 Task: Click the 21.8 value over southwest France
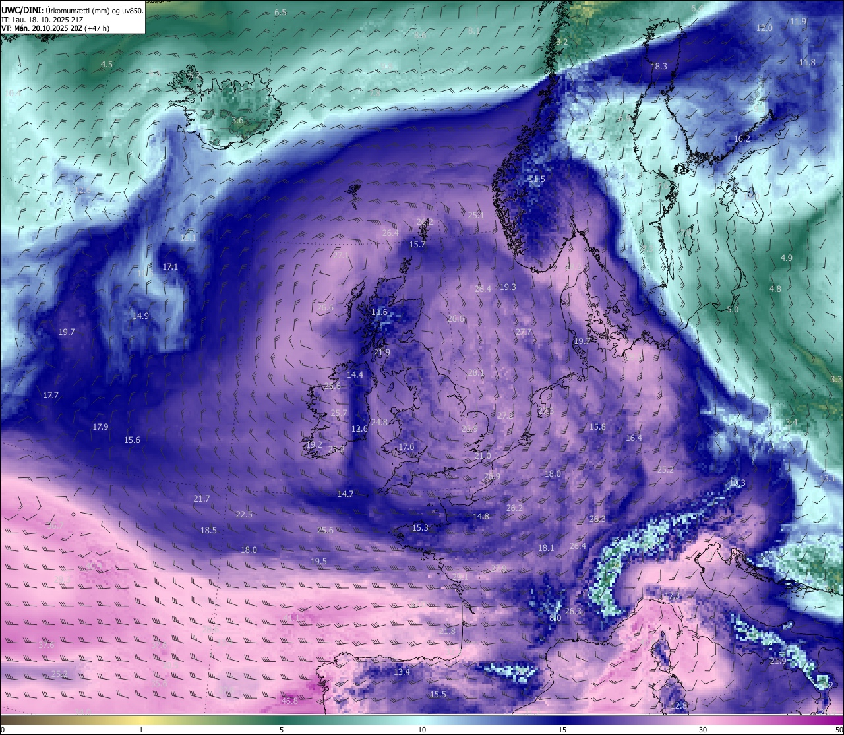click(x=446, y=631)
